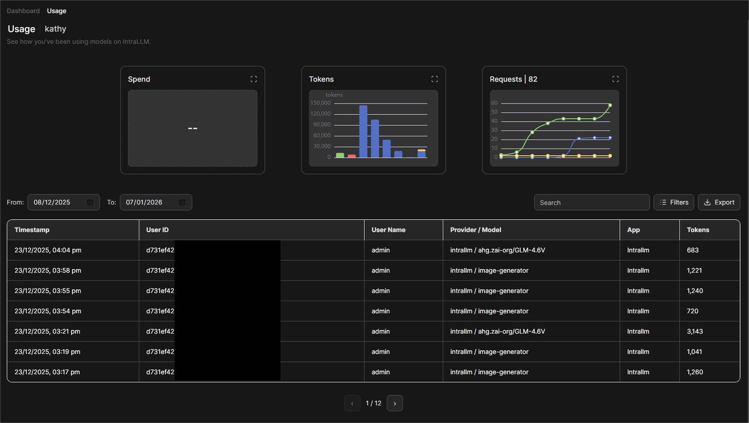
Task: Select the Usage breadcrumb item
Action: tap(57, 11)
